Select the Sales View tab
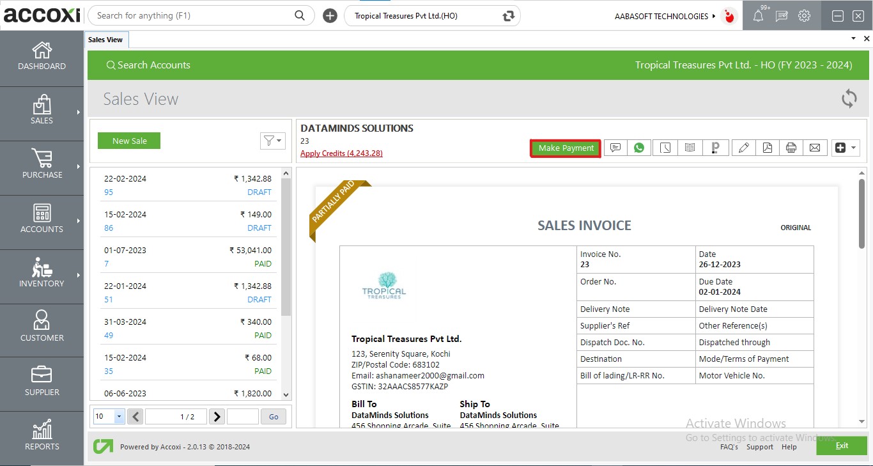 (106, 40)
